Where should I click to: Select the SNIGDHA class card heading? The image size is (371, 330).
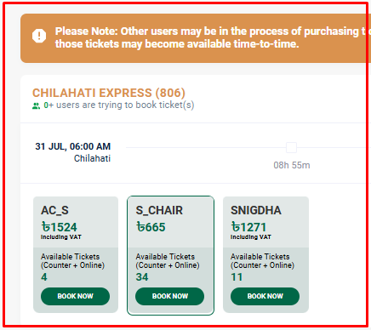coord(256,210)
